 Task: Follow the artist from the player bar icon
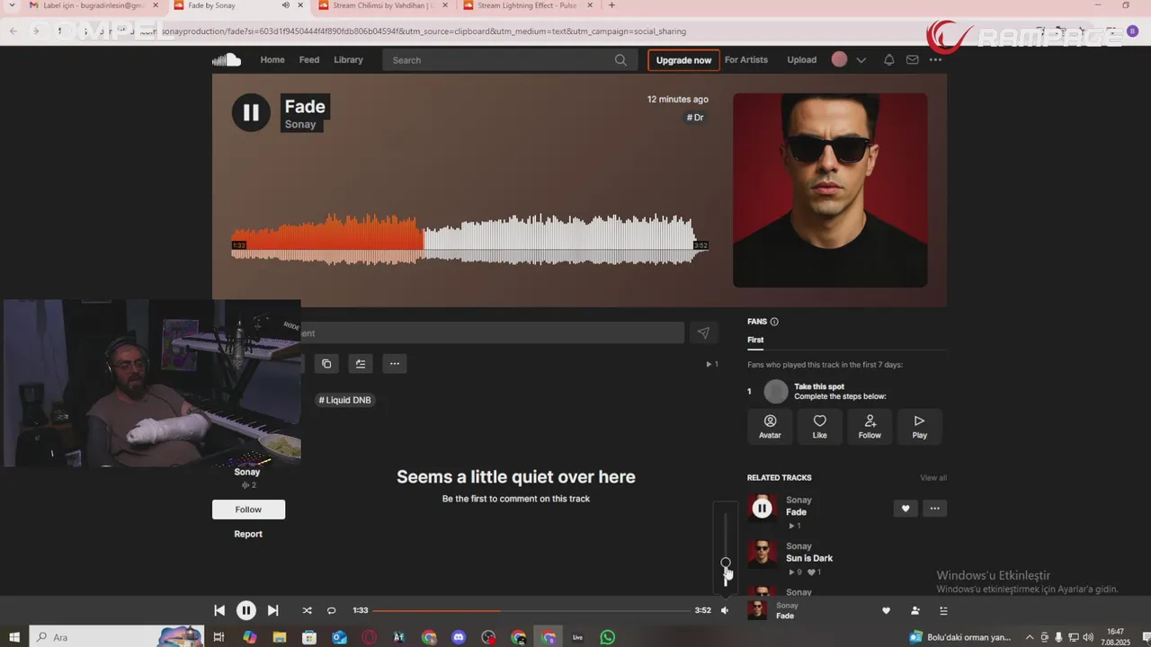915,610
